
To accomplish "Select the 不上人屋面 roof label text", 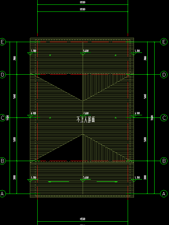I will coord(86,120).
